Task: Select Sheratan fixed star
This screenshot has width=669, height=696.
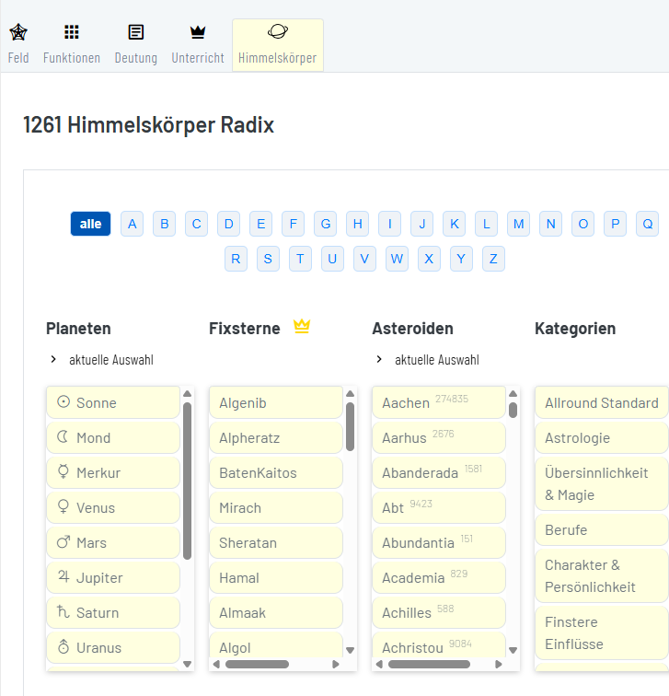Action: 276,543
